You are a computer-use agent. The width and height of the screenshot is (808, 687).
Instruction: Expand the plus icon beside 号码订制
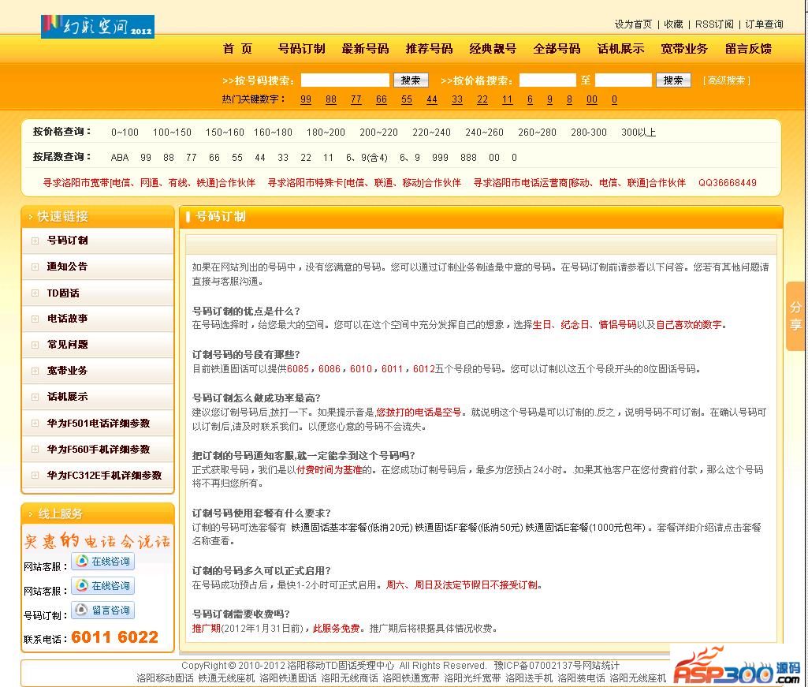click(35, 241)
